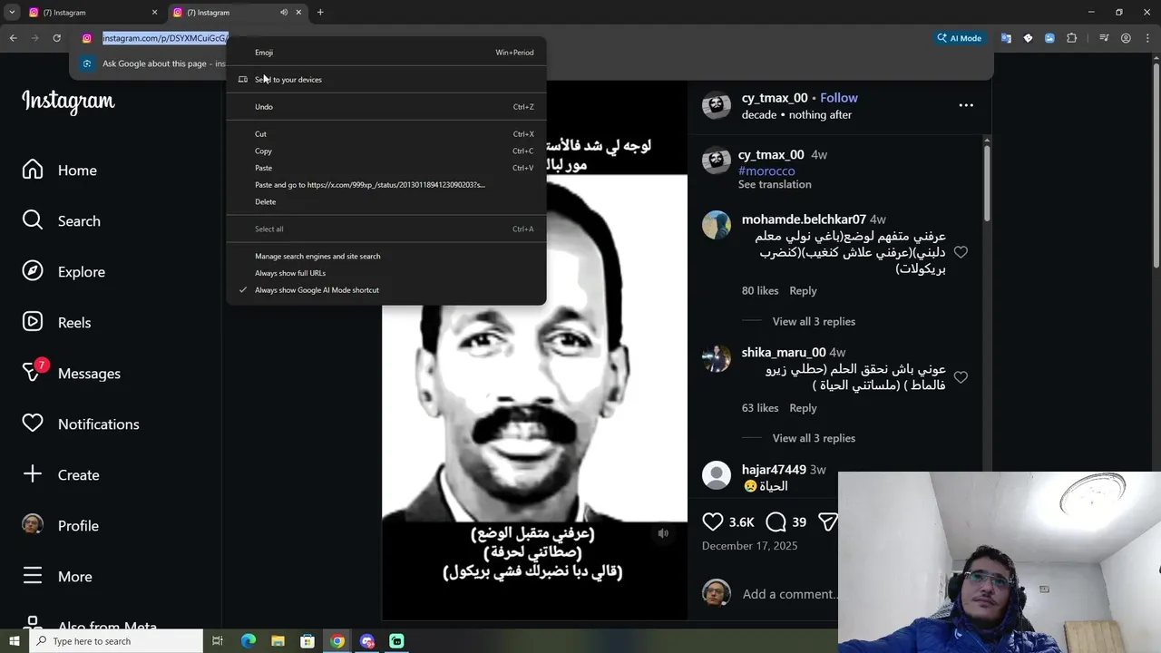
Task: Click Chrome reload button
Action: point(56,38)
